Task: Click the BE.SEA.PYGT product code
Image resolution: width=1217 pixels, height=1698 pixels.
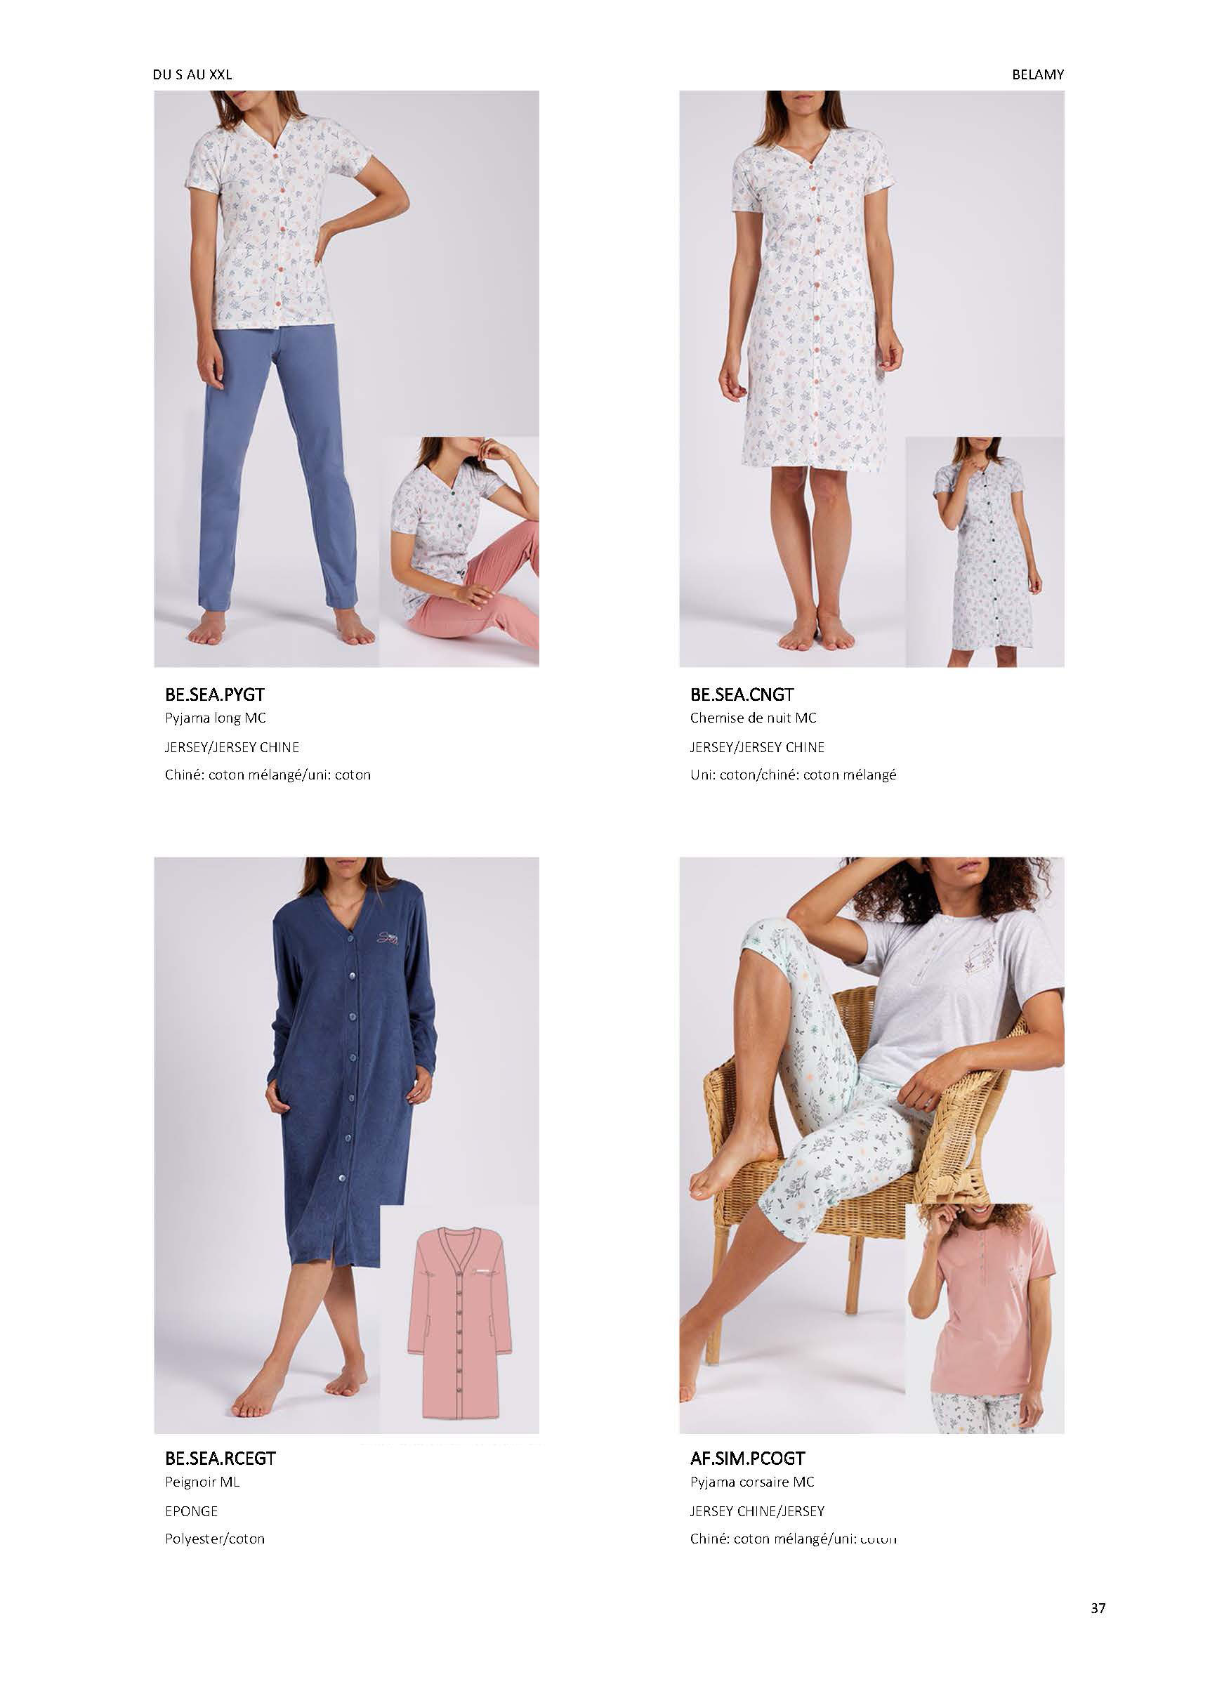Action: pyautogui.click(x=214, y=695)
